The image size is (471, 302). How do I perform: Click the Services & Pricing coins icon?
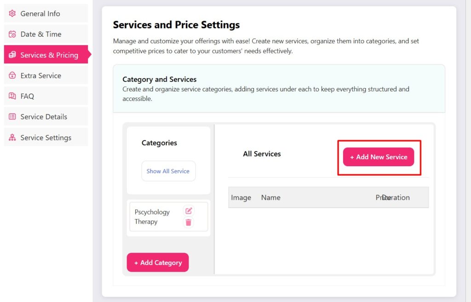click(x=12, y=54)
